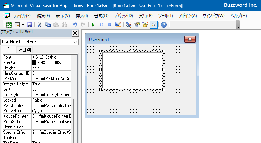This screenshot has height=143, width=261.
Task: Toggle Design Mode icon
Action: (118, 25)
